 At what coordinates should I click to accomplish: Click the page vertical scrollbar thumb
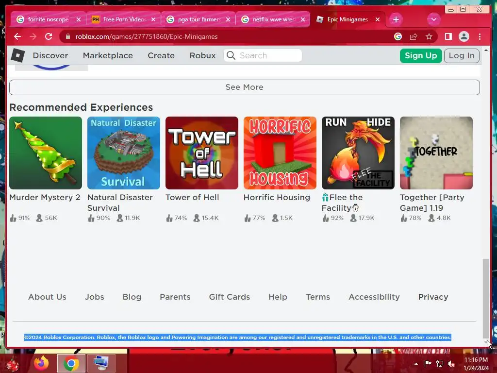[x=485, y=299]
